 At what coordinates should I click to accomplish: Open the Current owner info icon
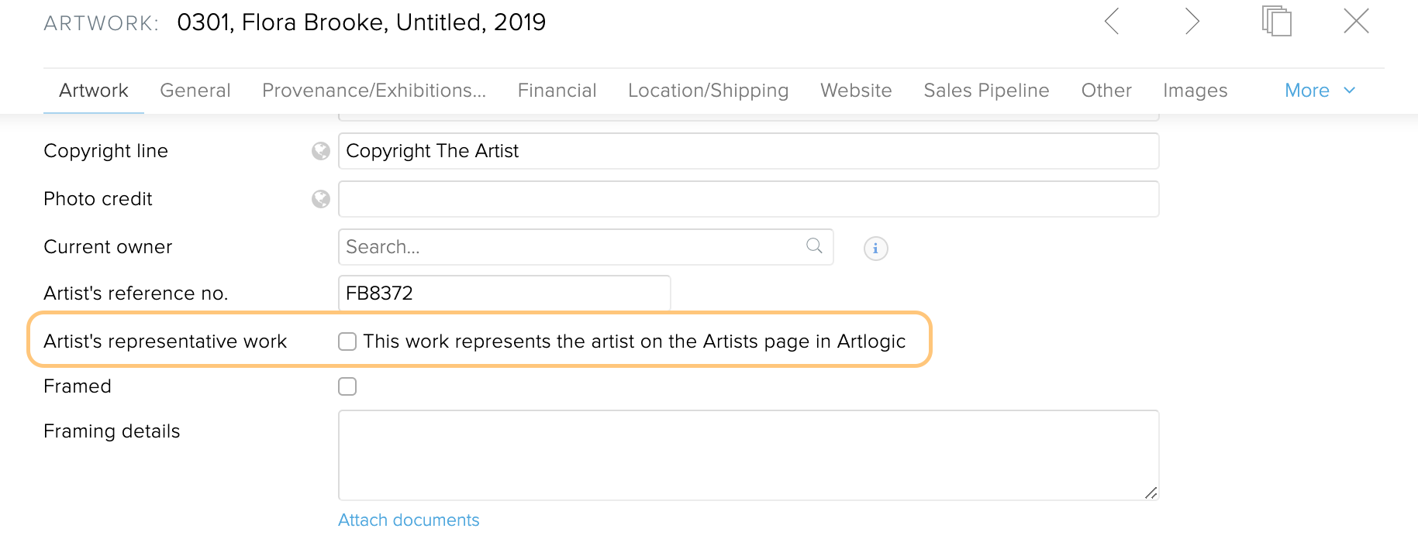[x=876, y=248]
